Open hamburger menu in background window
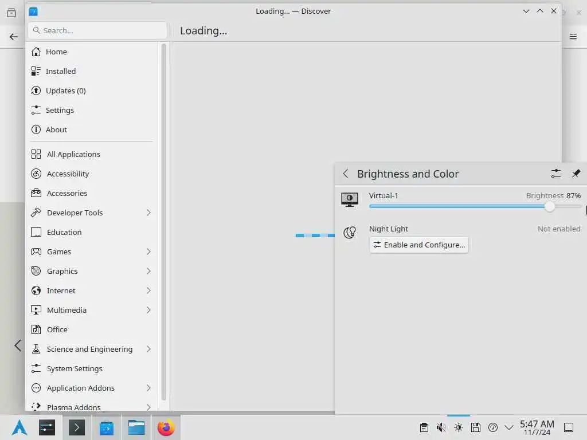This screenshot has height=440, width=587. [573, 36]
